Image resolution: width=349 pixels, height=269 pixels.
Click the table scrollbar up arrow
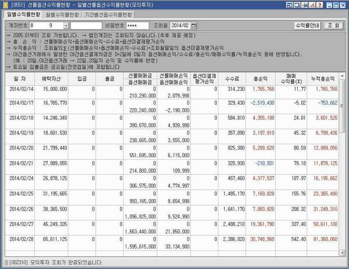tap(342, 76)
